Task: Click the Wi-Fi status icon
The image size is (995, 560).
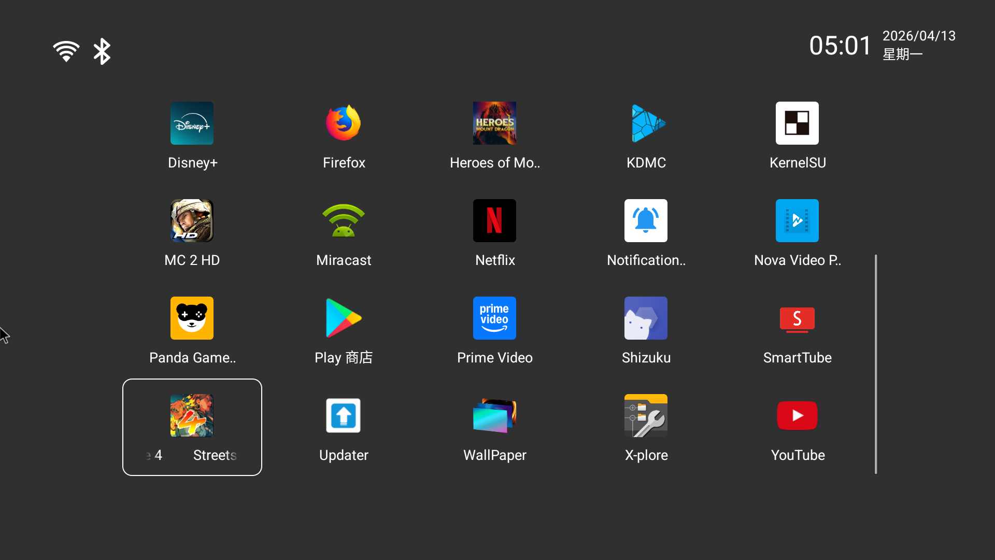Action: (x=66, y=51)
